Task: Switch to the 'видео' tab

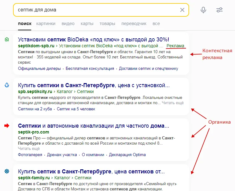Action: (x=68, y=23)
